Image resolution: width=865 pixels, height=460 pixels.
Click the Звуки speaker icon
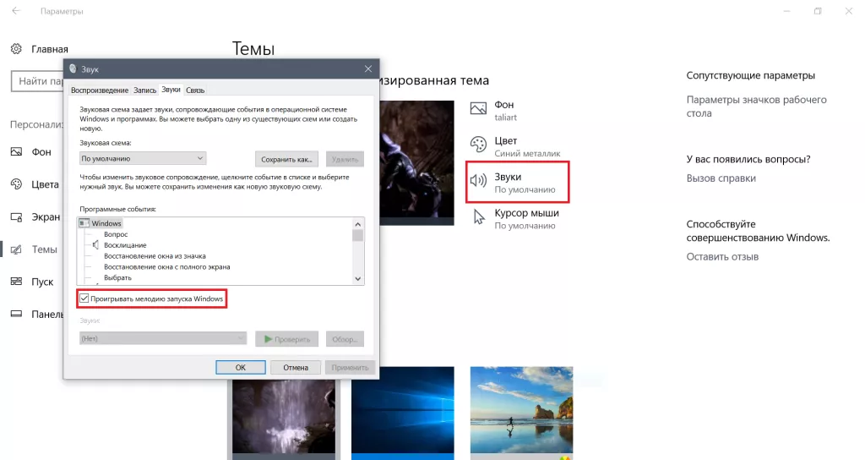478,181
